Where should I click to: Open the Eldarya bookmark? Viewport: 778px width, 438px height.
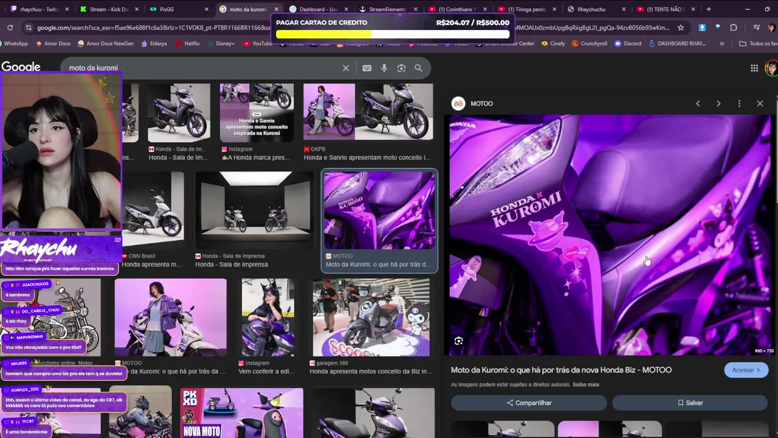pos(154,43)
